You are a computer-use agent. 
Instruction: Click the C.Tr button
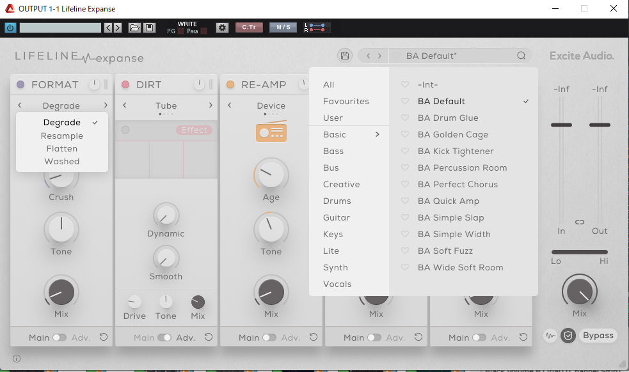tap(249, 27)
